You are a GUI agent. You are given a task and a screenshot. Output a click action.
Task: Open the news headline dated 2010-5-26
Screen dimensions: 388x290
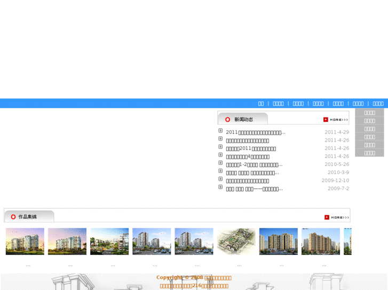click(254, 164)
